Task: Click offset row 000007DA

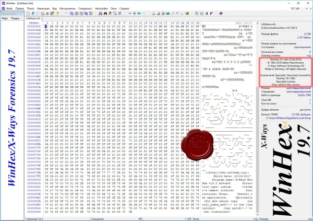Action: click(34, 172)
